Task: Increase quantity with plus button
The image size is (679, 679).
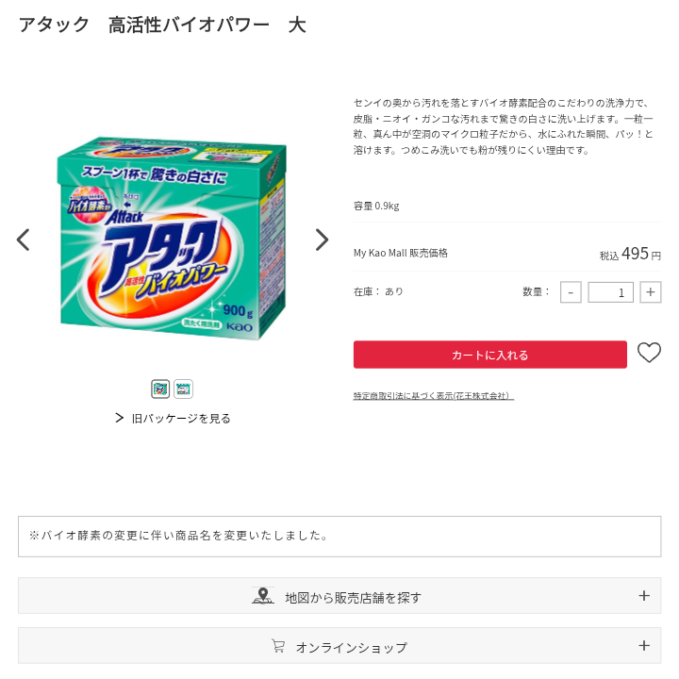Action: click(650, 292)
